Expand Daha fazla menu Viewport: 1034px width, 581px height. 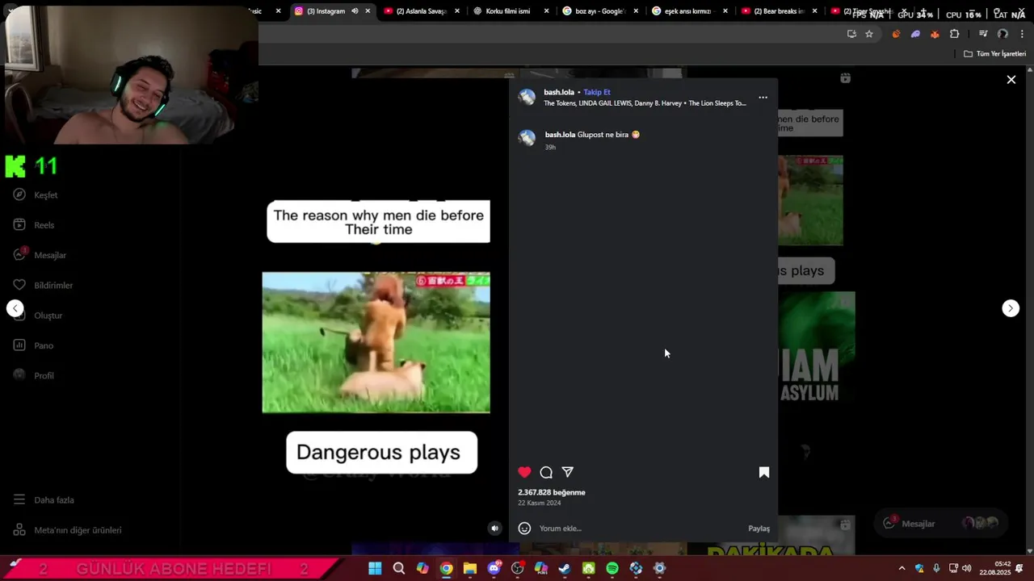44,500
